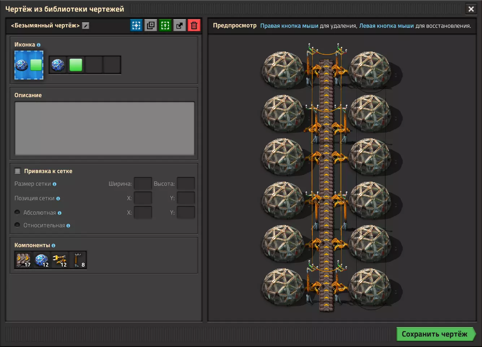Close the blueprint library window
482x347 pixels.
click(471, 9)
